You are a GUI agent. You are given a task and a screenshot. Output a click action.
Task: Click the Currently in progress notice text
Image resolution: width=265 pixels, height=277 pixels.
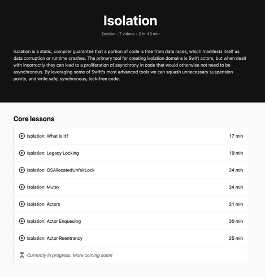pyautogui.click(x=69, y=255)
